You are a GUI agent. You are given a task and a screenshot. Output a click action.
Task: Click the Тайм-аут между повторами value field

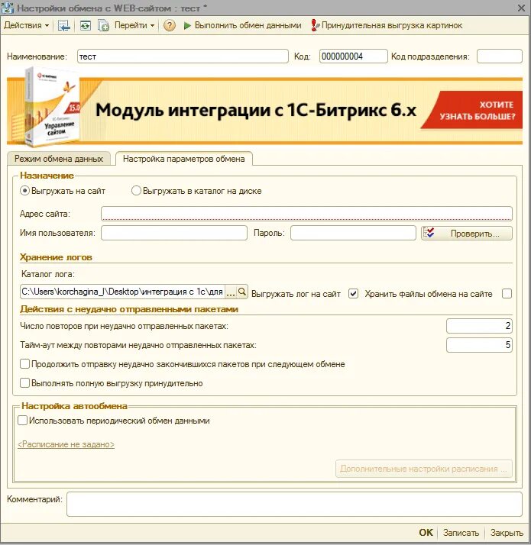(x=479, y=345)
